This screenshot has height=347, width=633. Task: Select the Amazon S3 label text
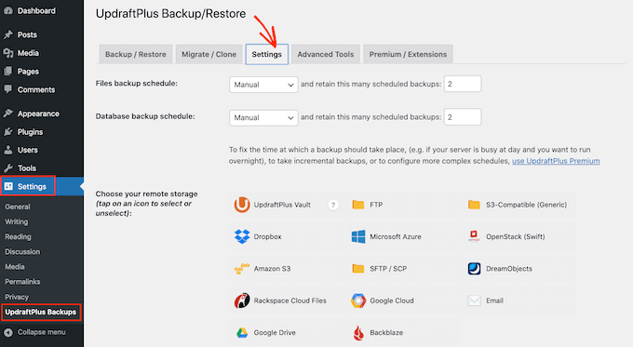click(x=272, y=268)
